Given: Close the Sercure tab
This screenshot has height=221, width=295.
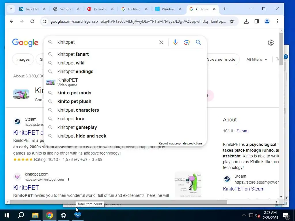Looking at the screenshot, I should (78, 9).
